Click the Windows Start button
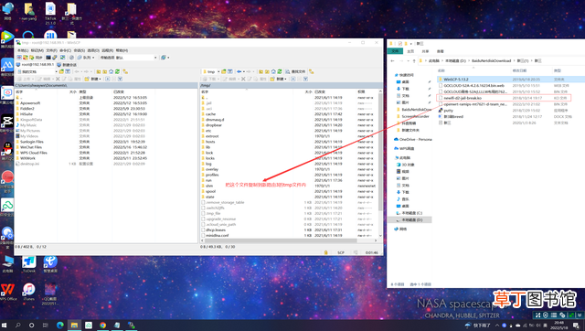The image size is (585, 331). 4,325
